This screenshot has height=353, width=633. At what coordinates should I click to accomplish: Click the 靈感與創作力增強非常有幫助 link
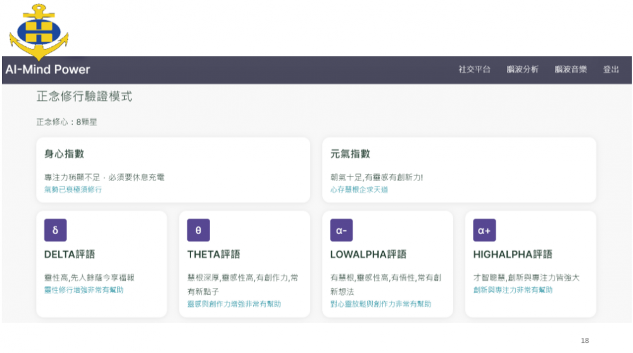pos(234,304)
